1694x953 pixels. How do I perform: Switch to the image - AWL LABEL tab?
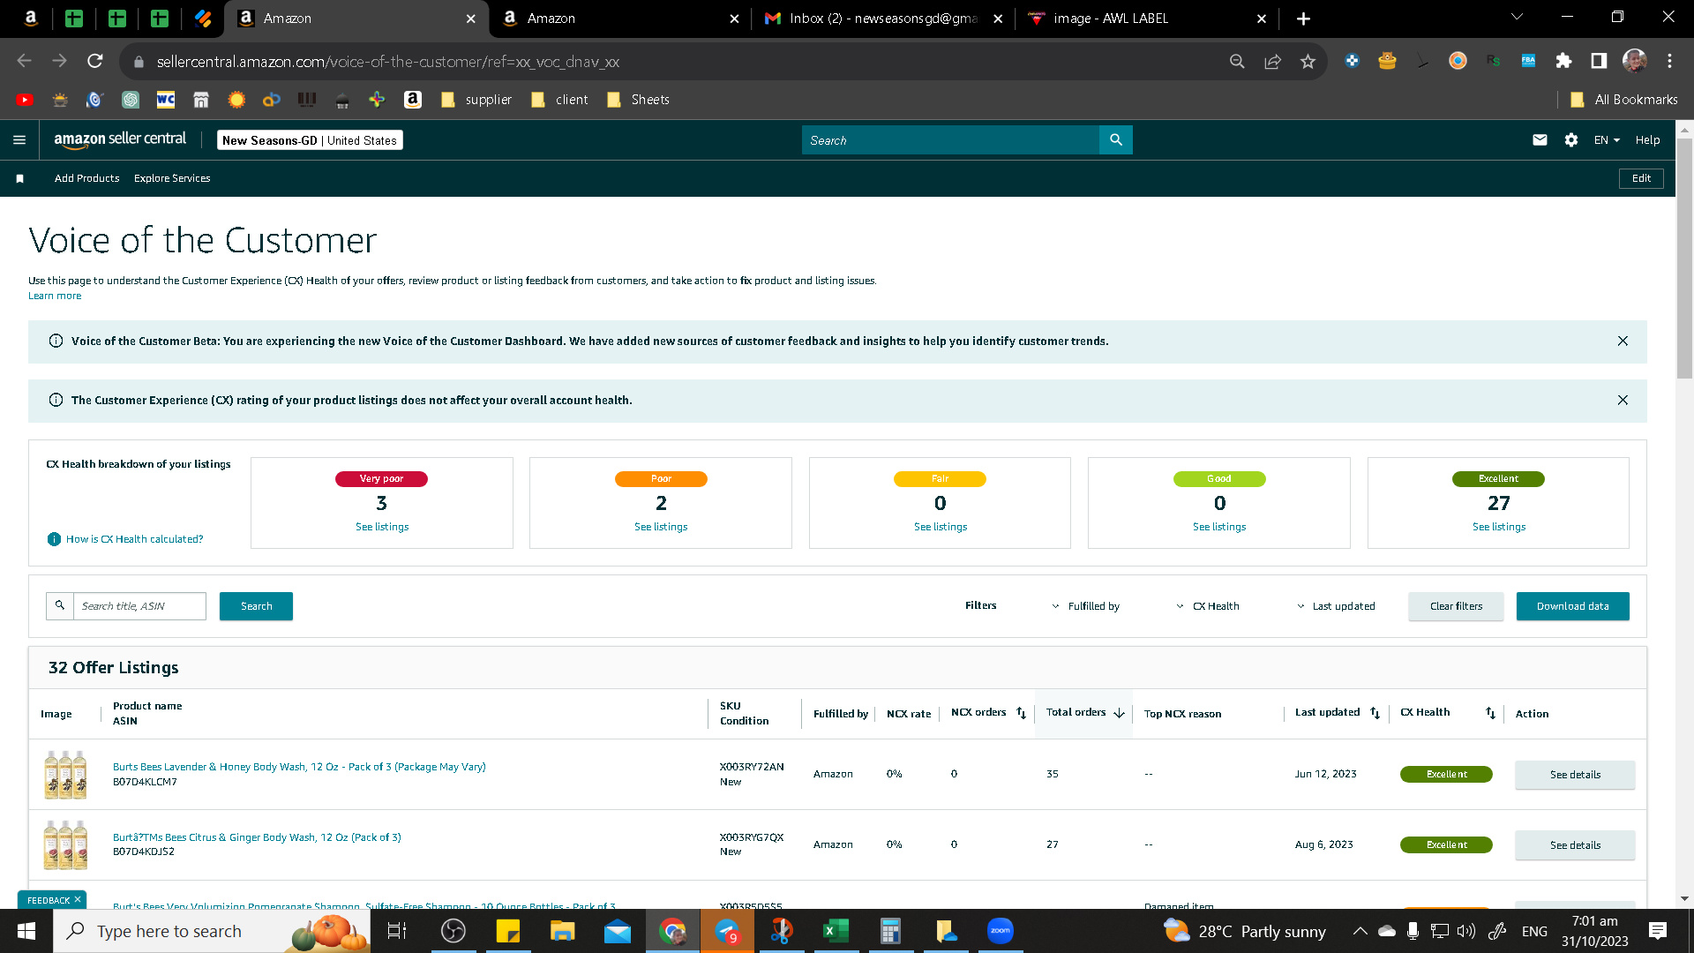coord(1147,19)
